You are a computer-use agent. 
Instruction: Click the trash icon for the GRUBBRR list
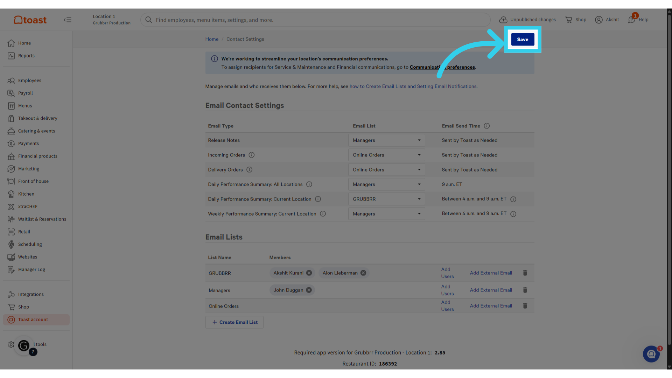[x=525, y=273]
